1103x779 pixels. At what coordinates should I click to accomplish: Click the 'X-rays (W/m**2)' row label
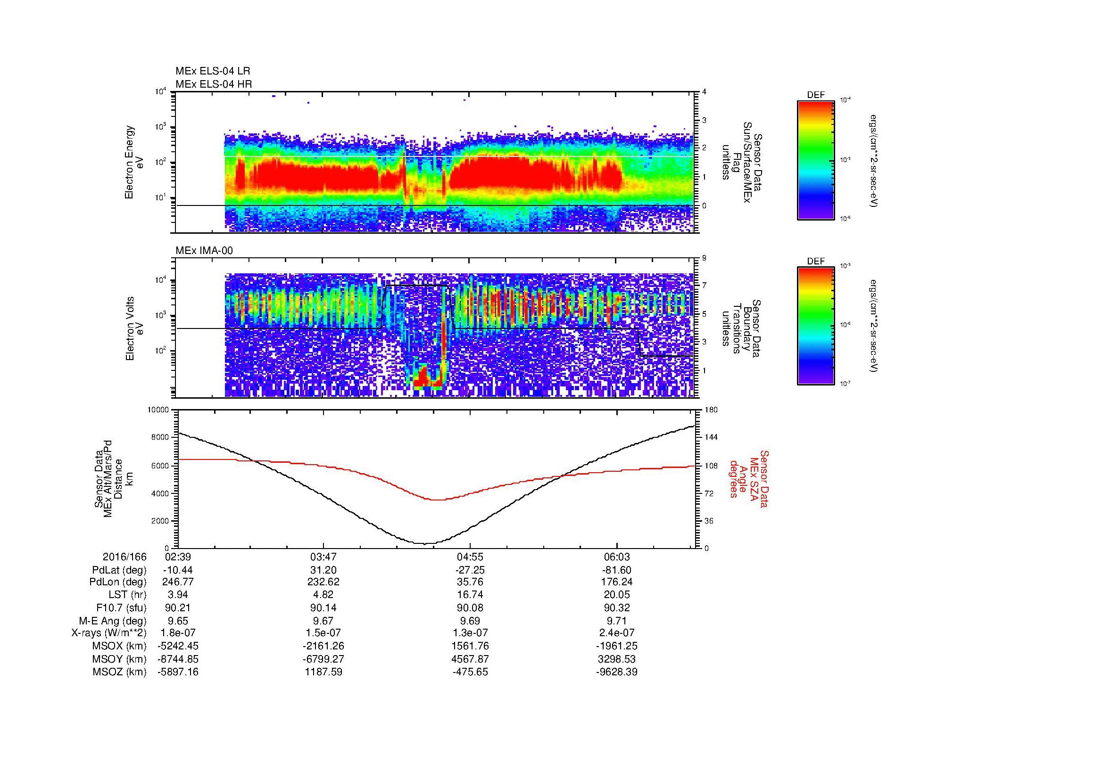click(108, 633)
